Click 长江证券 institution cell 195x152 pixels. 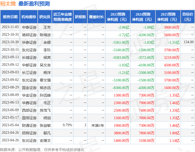(x=29, y=73)
